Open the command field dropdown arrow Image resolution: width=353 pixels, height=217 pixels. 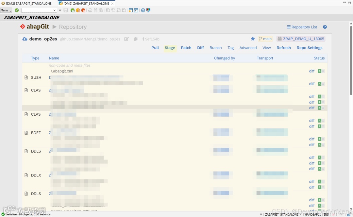54,10
